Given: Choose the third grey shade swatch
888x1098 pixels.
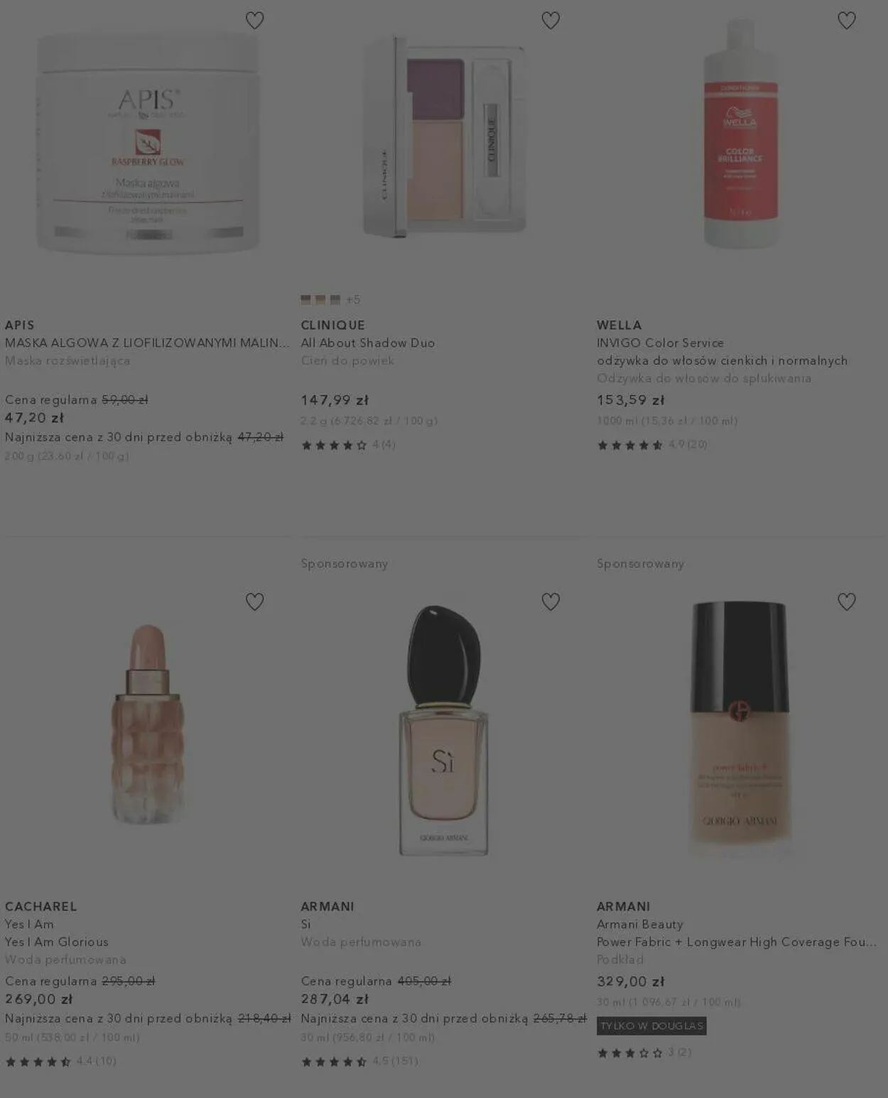Looking at the screenshot, I should [x=335, y=300].
